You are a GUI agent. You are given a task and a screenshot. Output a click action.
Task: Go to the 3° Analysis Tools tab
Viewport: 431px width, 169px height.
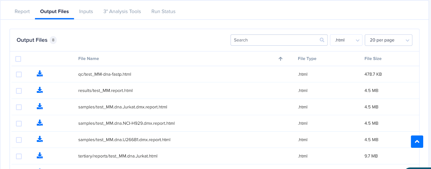coord(122,12)
